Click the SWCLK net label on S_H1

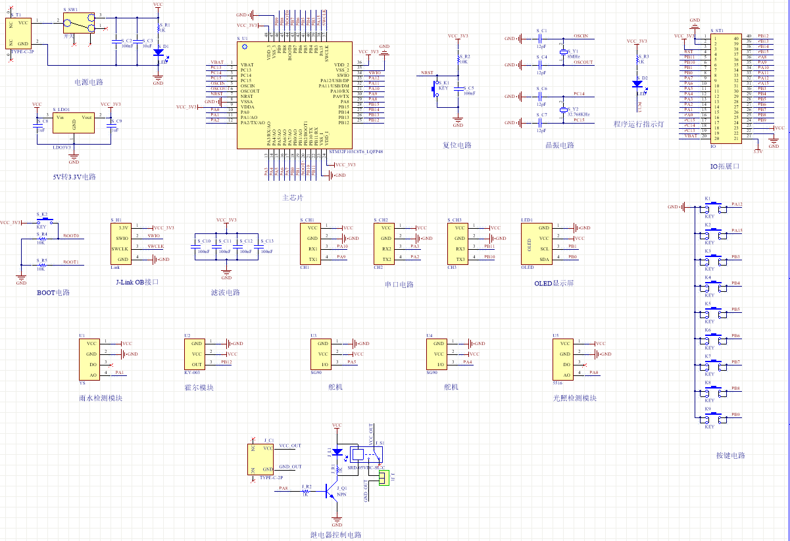(156, 246)
